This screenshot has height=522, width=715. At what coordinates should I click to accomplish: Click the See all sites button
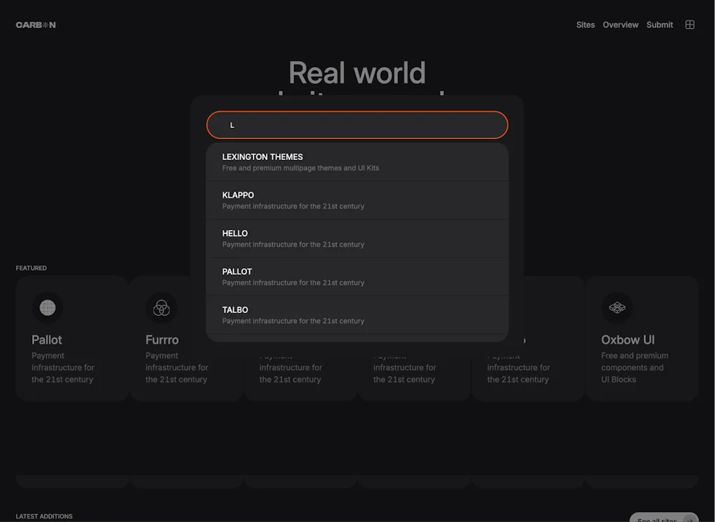click(x=662, y=519)
